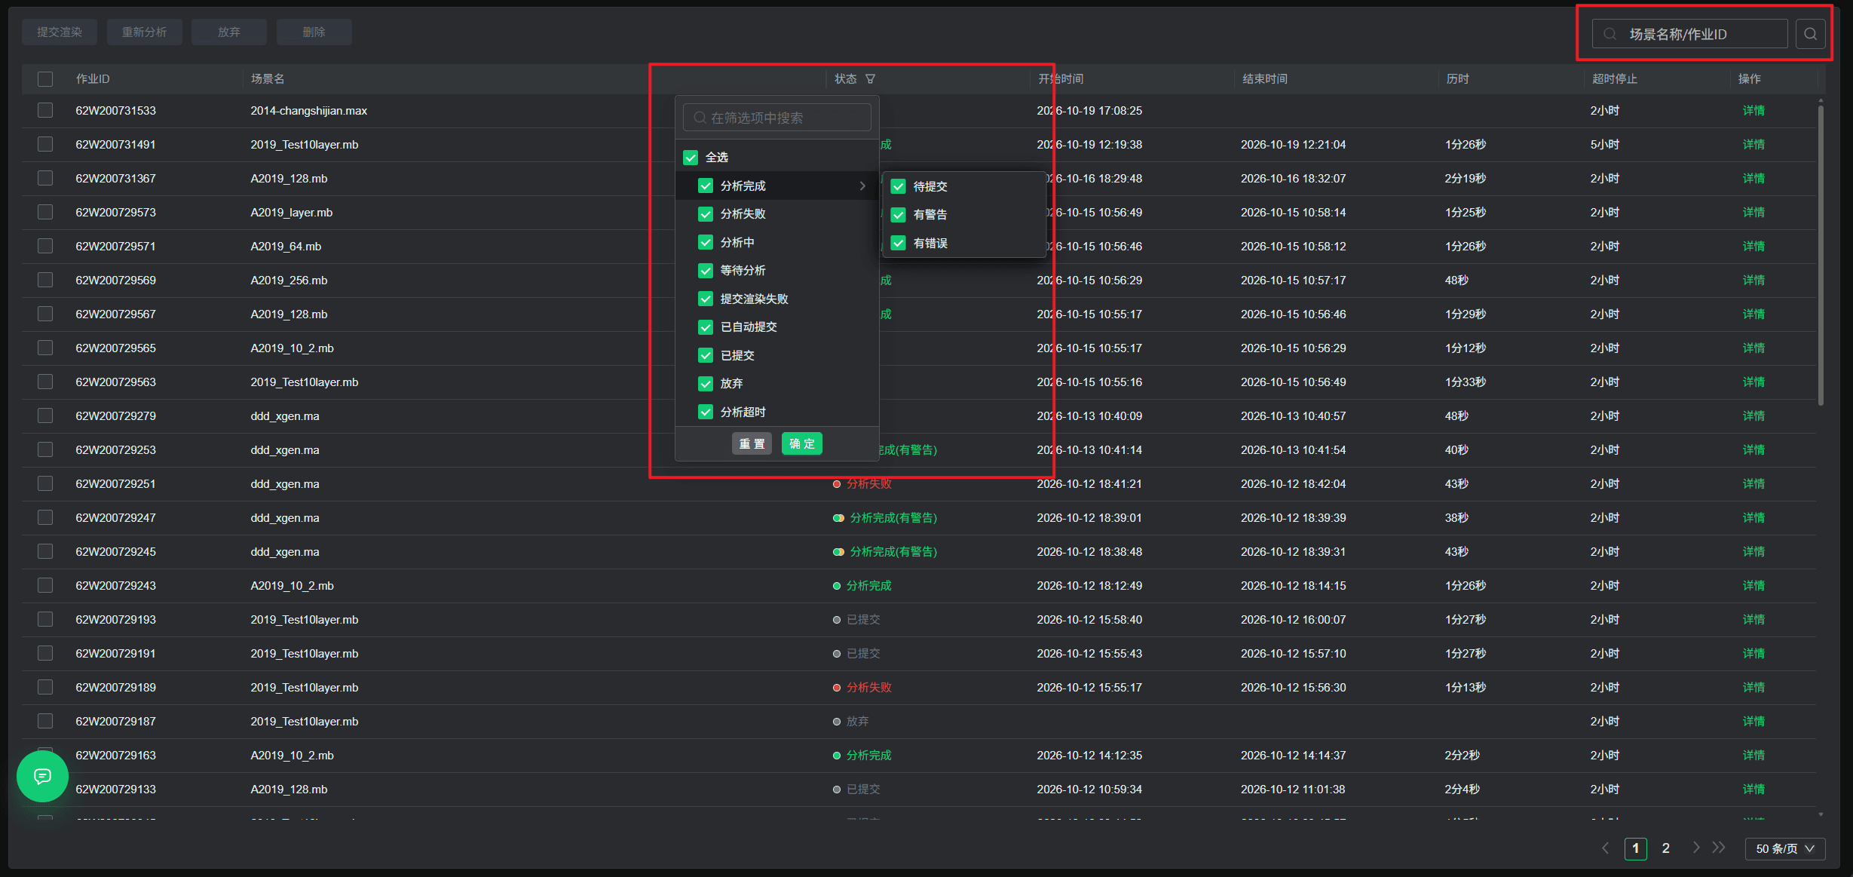
Task: Click the 删除 toolbar button
Action: (314, 32)
